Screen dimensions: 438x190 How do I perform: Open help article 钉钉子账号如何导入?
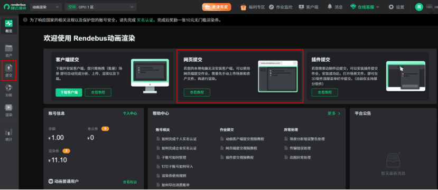click(x=178, y=167)
